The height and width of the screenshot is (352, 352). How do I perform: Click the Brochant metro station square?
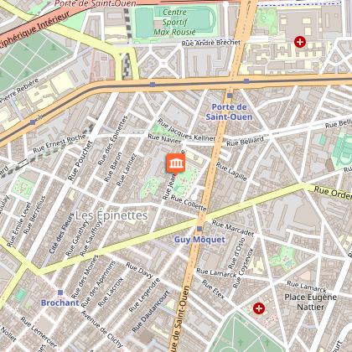click(x=60, y=292)
